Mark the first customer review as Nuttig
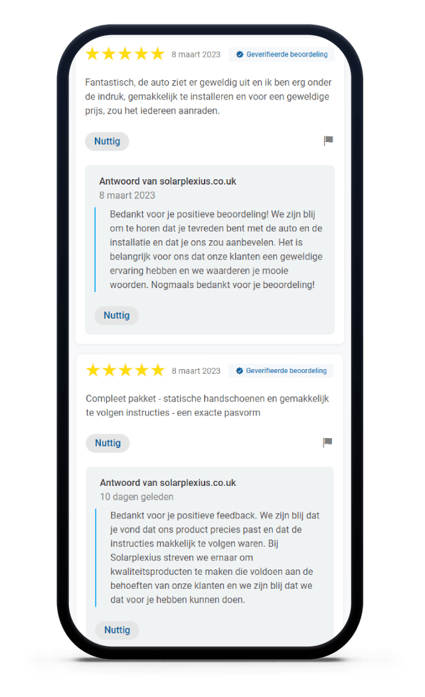425x697 pixels. click(107, 141)
